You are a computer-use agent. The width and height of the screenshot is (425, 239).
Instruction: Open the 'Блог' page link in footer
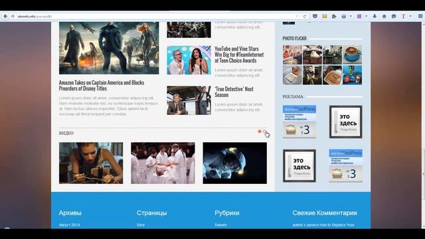click(x=141, y=225)
